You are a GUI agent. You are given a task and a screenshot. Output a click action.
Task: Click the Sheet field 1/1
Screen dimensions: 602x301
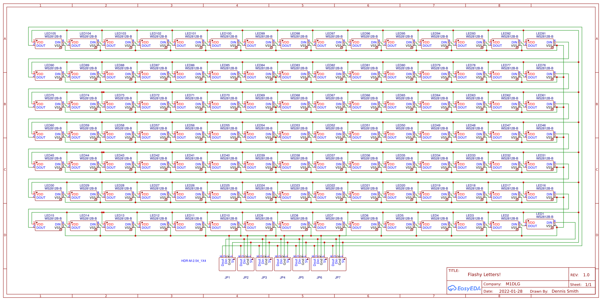tap(588, 284)
